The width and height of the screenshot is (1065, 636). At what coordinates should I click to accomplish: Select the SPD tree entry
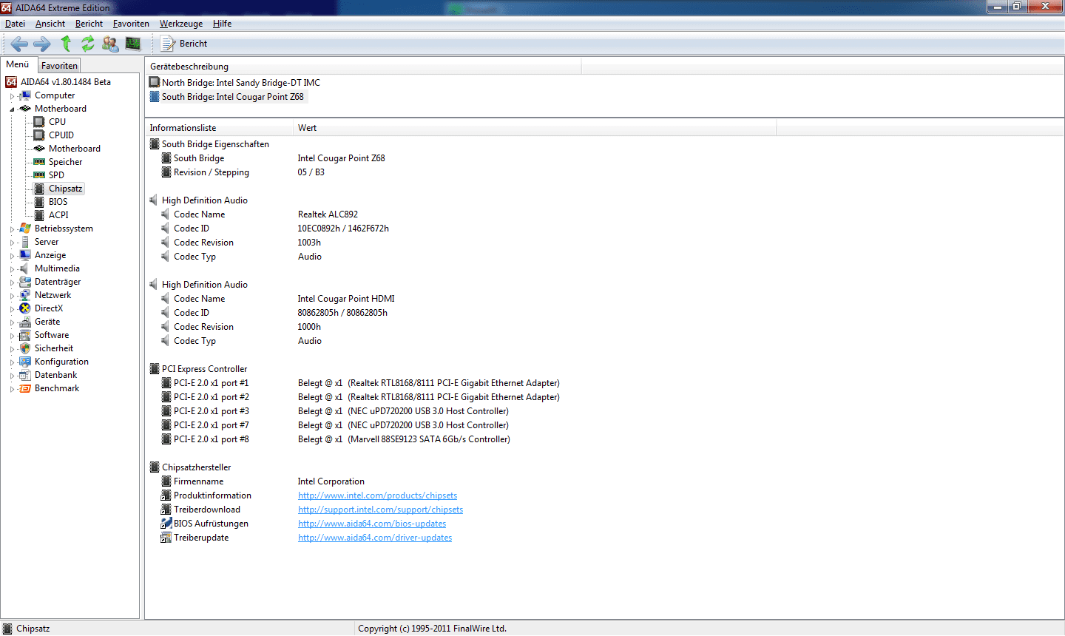[x=56, y=175]
